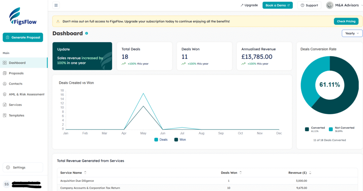363x191 pixels.
Task: Click the Templates icon in sidebar
Action: (x=5, y=115)
